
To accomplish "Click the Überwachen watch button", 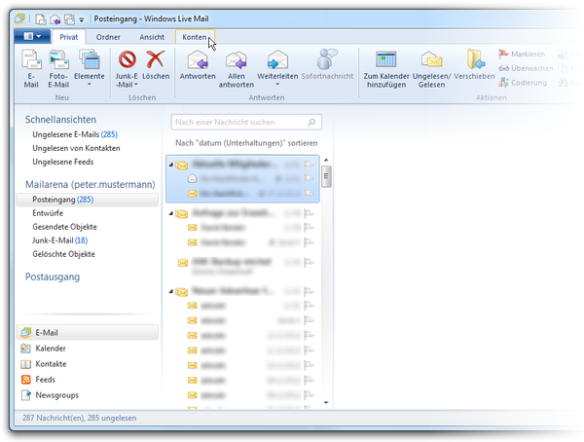I will click(x=526, y=68).
